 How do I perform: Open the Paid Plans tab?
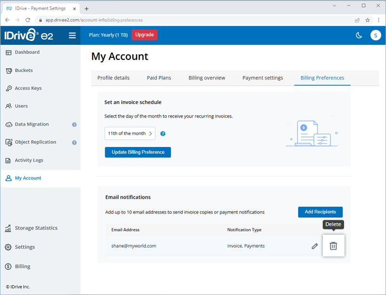click(x=159, y=78)
